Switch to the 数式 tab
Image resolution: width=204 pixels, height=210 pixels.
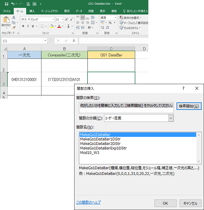pos(67,11)
